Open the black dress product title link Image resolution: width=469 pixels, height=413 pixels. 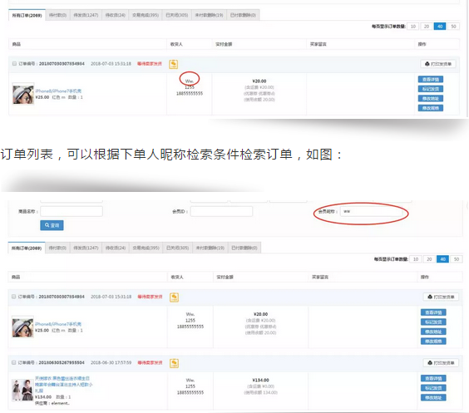coord(64,384)
